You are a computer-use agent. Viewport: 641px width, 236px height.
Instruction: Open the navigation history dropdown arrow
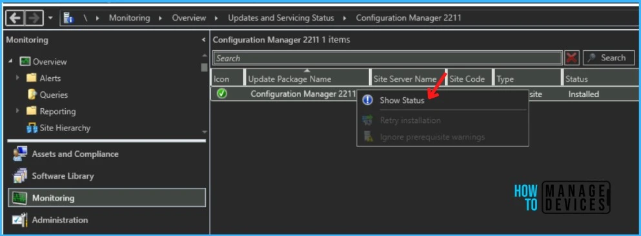(51, 18)
